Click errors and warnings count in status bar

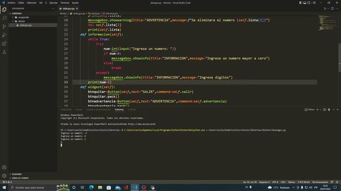tap(7, 182)
